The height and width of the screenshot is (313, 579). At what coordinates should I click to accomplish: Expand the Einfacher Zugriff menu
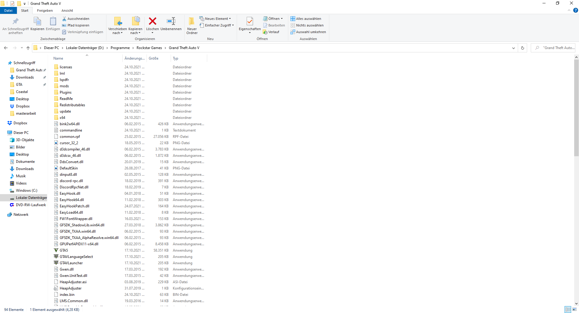pos(217,25)
